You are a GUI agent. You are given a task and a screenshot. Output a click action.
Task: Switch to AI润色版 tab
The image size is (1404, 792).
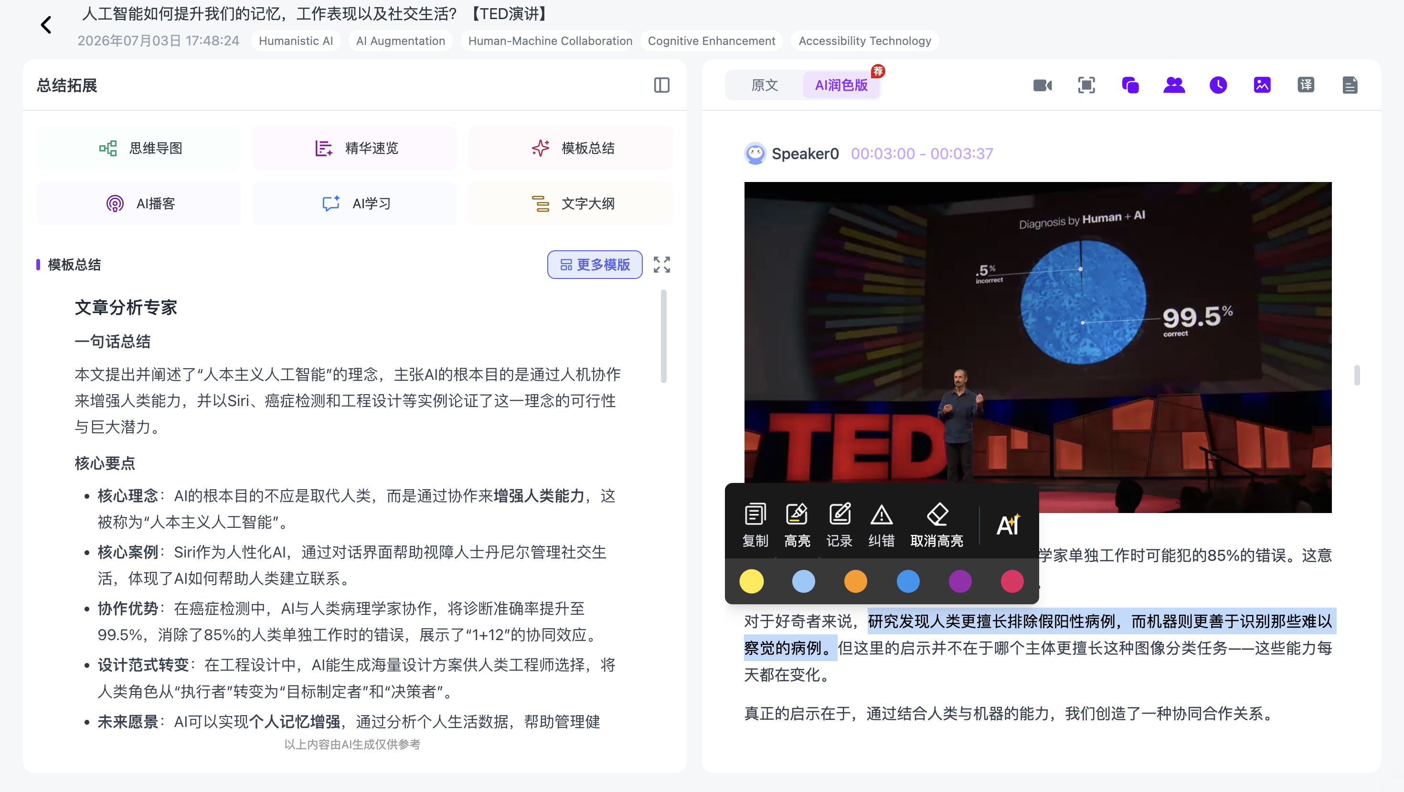[841, 85]
